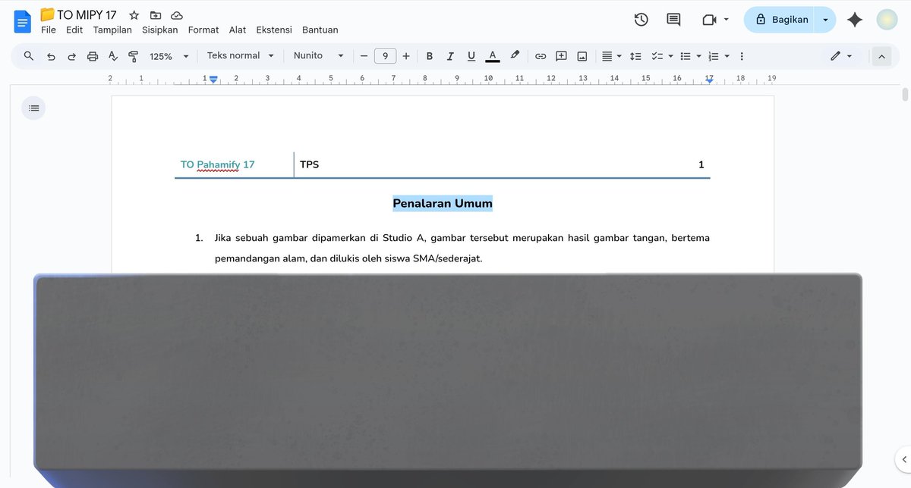Open the Google Docs home icon
Screen dimensions: 911x488
pyautogui.click(x=23, y=21)
